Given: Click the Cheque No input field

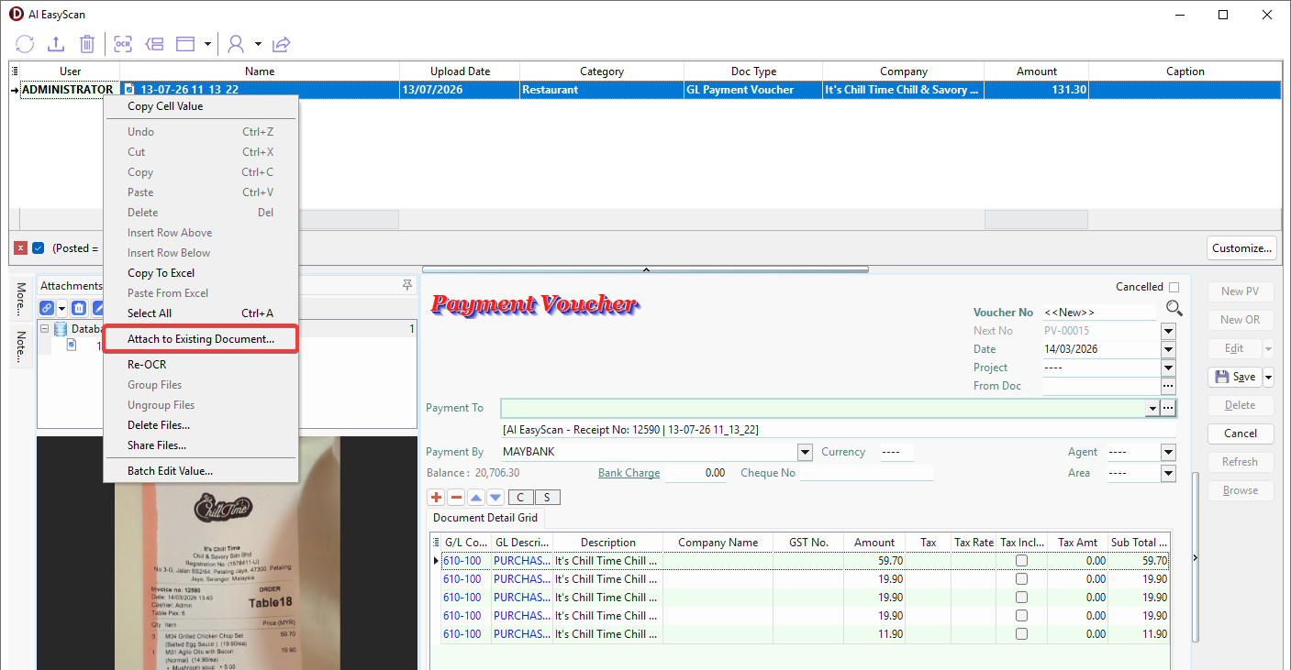Looking at the screenshot, I should [866, 473].
